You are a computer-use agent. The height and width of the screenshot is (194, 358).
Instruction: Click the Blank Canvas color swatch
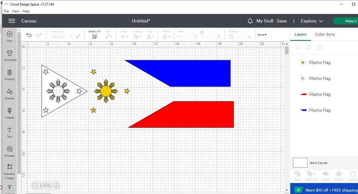[x=300, y=163]
